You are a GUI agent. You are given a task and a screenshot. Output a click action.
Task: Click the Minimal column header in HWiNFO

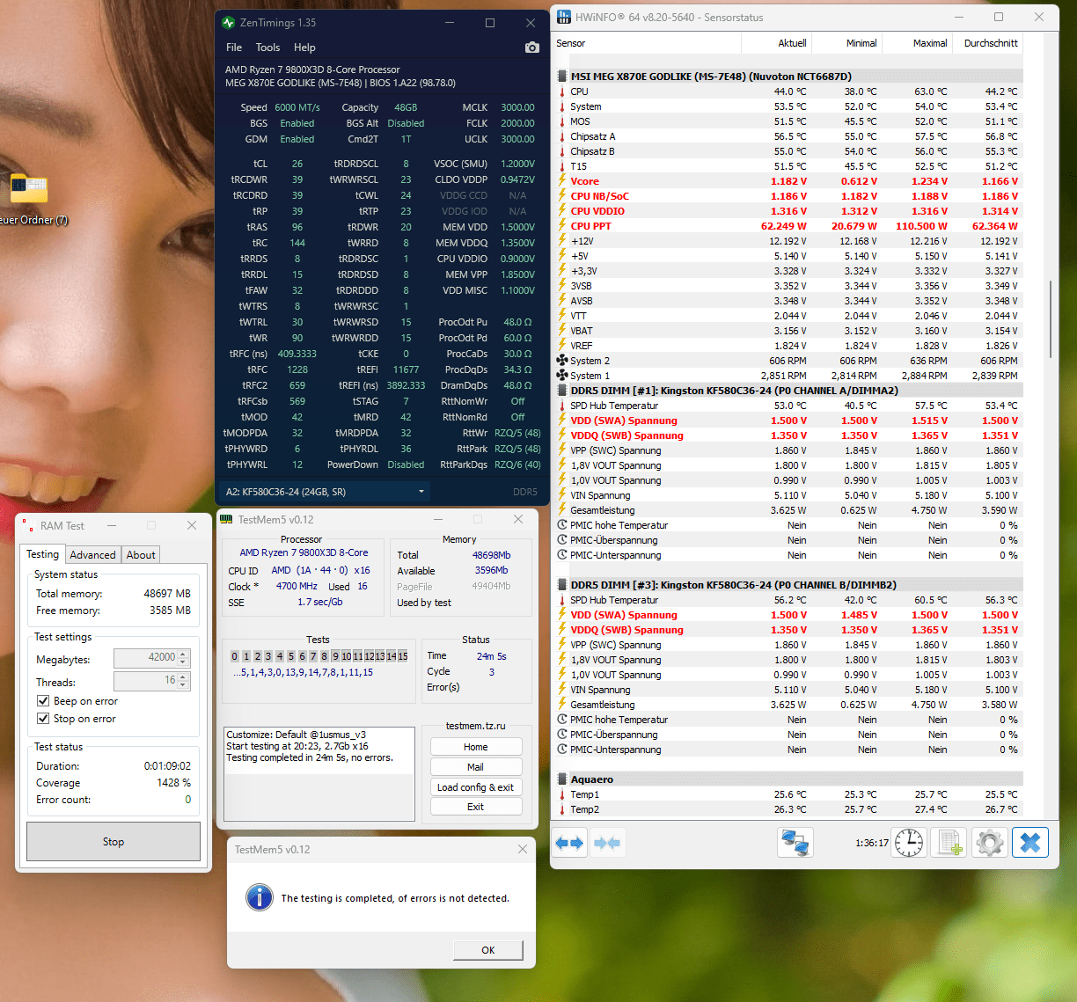coord(846,43)
